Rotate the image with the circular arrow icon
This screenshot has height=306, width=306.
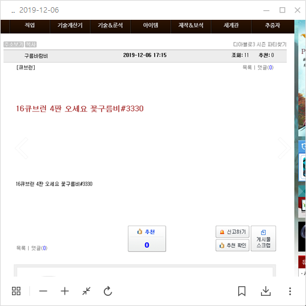(108, 291)
